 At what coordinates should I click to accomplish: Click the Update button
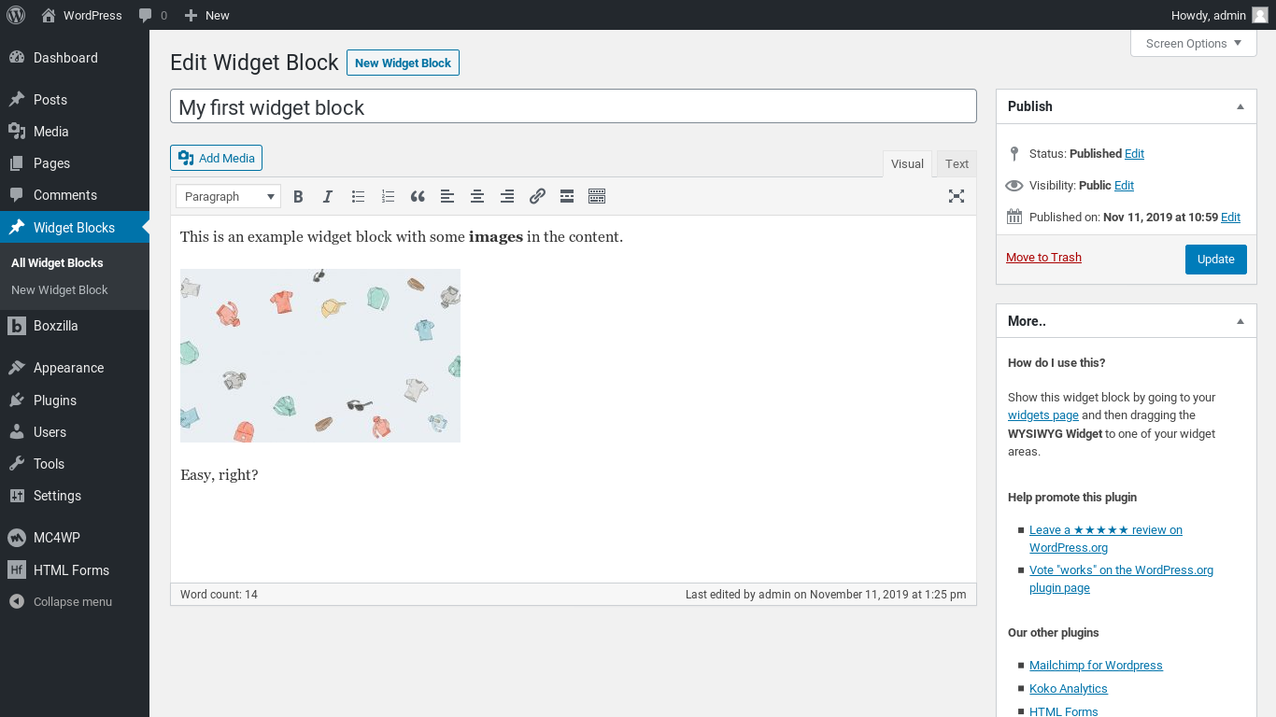tap(1216, 260)
